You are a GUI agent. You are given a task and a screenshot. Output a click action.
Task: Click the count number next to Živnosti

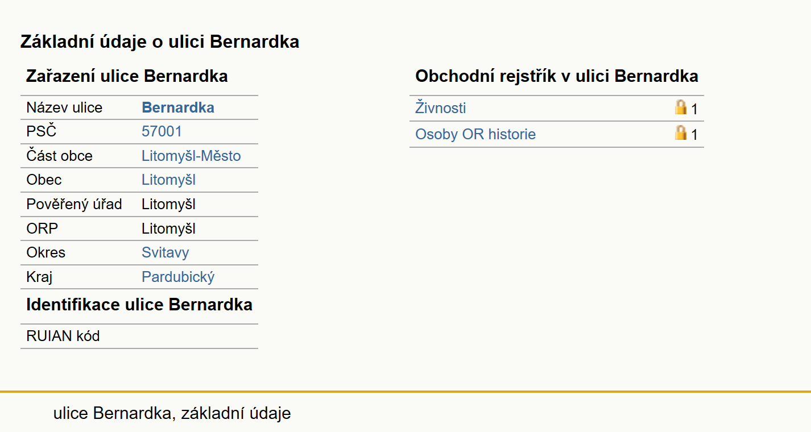tap(694, 109)
